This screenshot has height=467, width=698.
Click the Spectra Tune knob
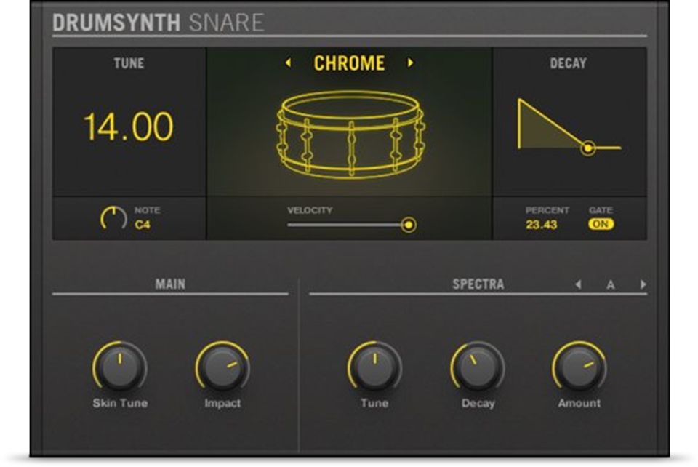374,367
